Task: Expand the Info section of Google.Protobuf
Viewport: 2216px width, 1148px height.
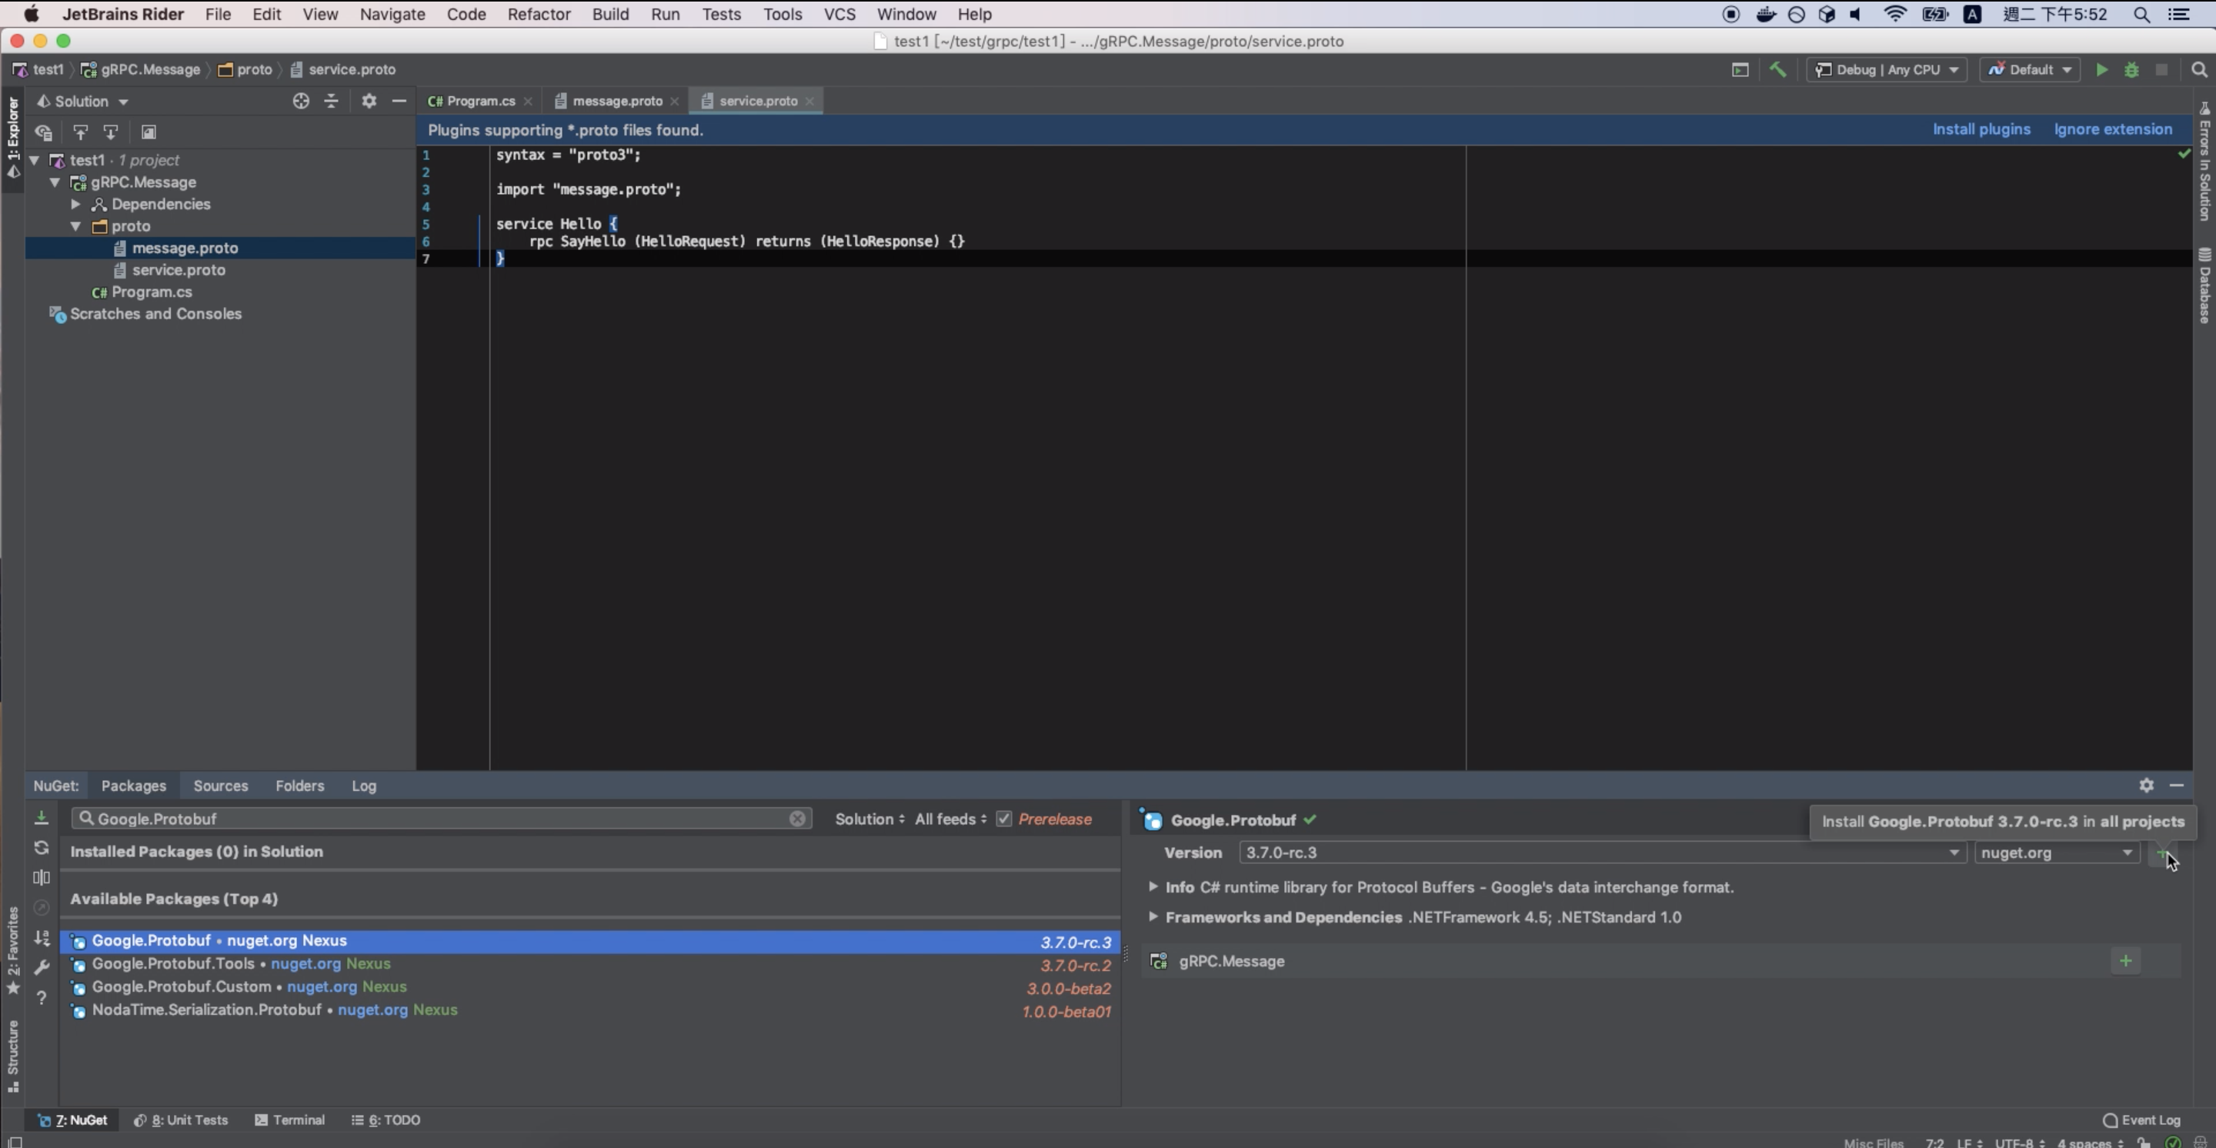Action: 1153,886
